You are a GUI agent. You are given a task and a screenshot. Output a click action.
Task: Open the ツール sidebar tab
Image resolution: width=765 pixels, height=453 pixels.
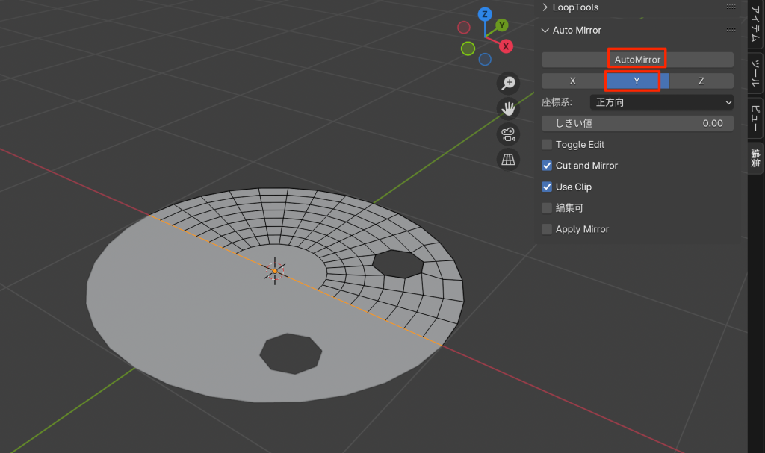(x=755, y=73)
